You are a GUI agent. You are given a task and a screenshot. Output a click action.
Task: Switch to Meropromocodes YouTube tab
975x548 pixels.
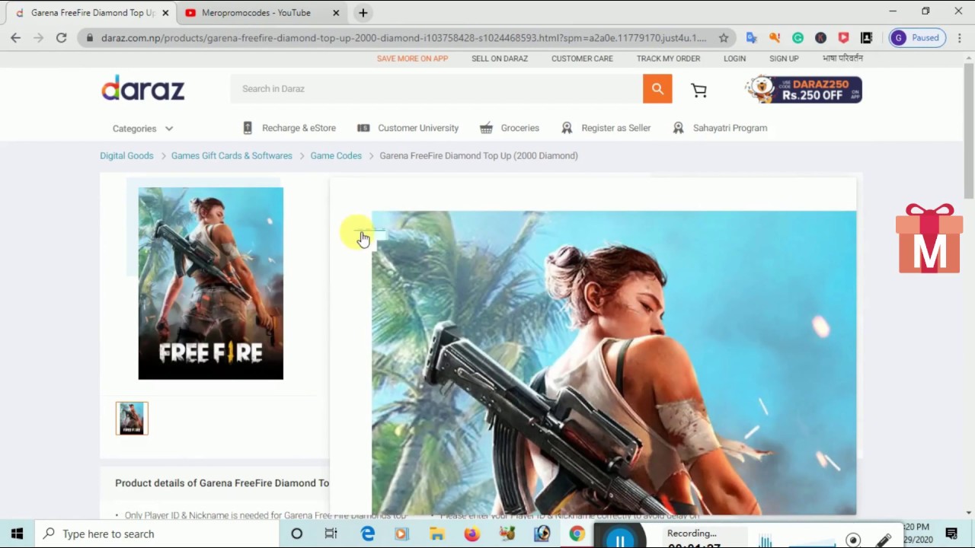pos(255,13)
